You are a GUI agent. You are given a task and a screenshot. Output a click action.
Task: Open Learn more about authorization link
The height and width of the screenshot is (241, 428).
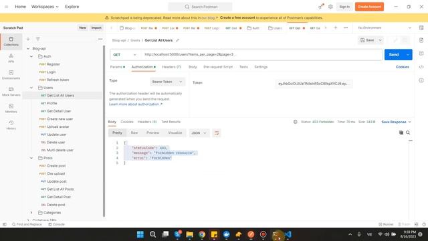(136, 104)
